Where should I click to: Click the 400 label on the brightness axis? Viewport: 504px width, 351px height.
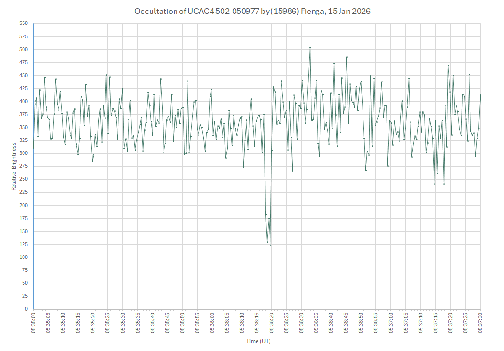click(23, 101)
